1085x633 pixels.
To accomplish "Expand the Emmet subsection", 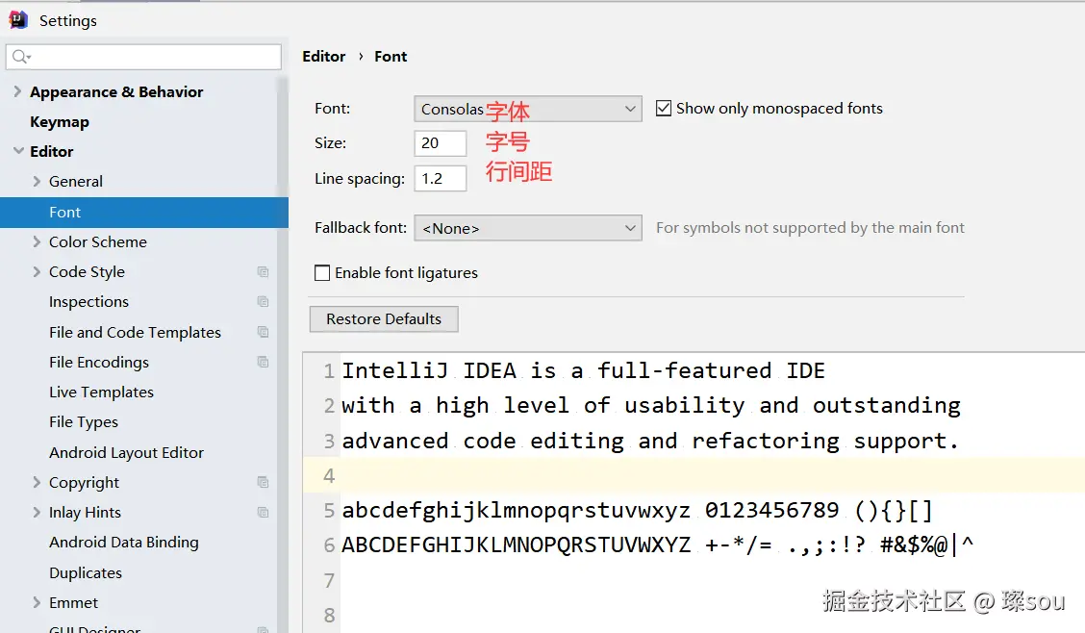I will point(38,602).
